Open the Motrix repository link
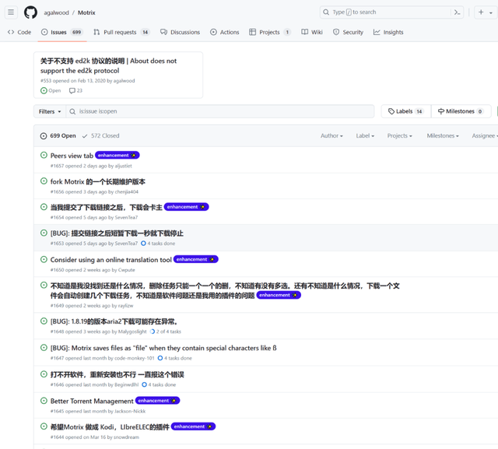This screenshot has height=449, width=498. pyautogui.click(x=86, y=12)
